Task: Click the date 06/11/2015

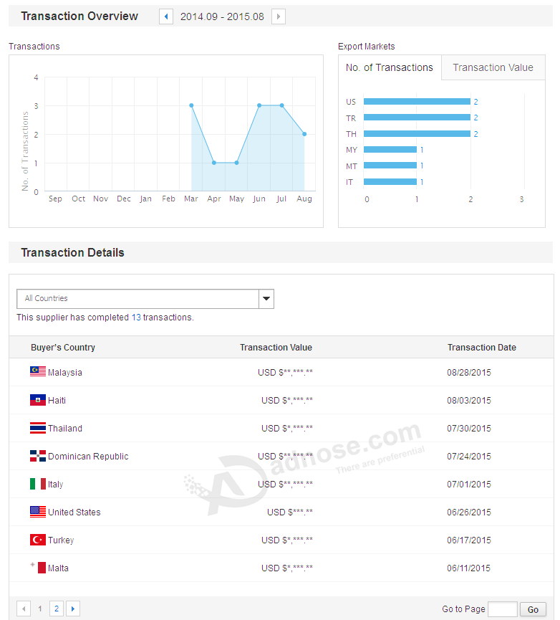Action: tap(469, 568)
